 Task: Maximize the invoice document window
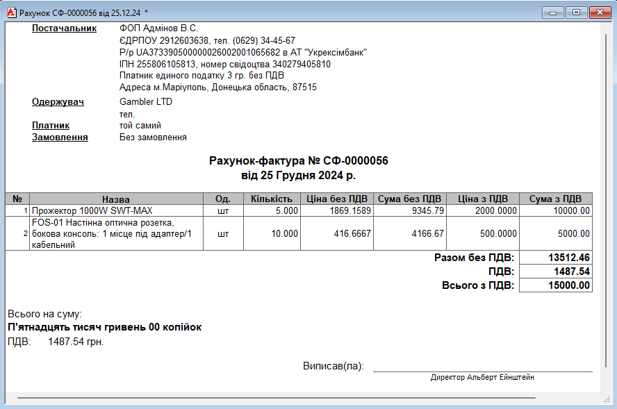coord(575,12)
